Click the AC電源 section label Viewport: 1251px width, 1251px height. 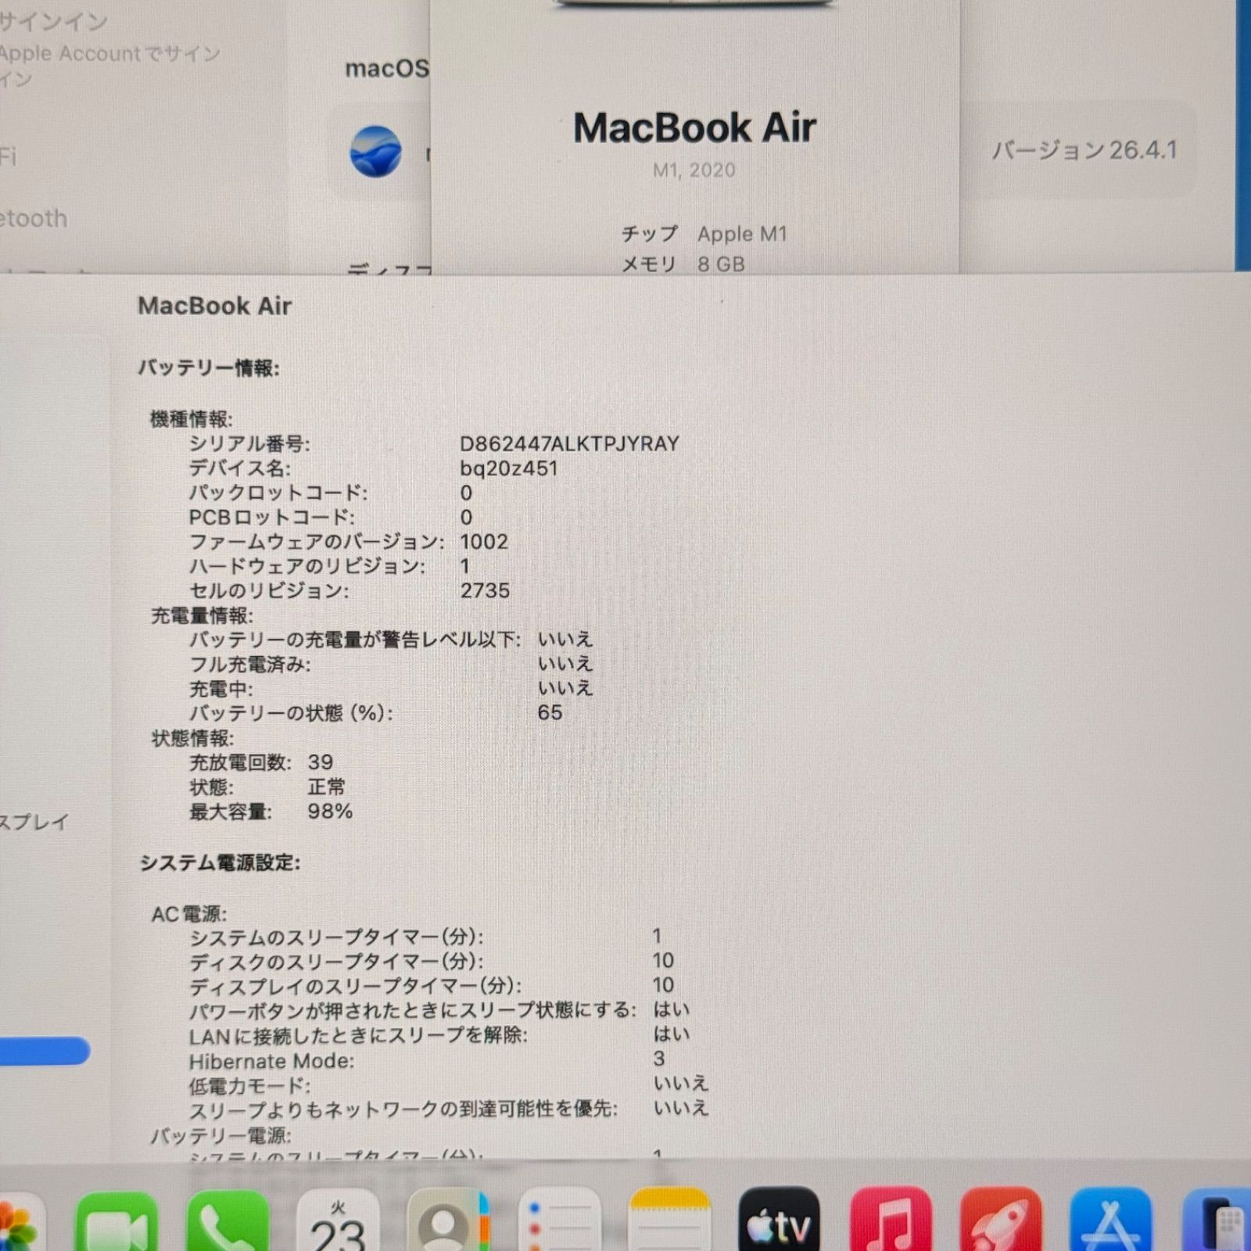pos(189,914)
